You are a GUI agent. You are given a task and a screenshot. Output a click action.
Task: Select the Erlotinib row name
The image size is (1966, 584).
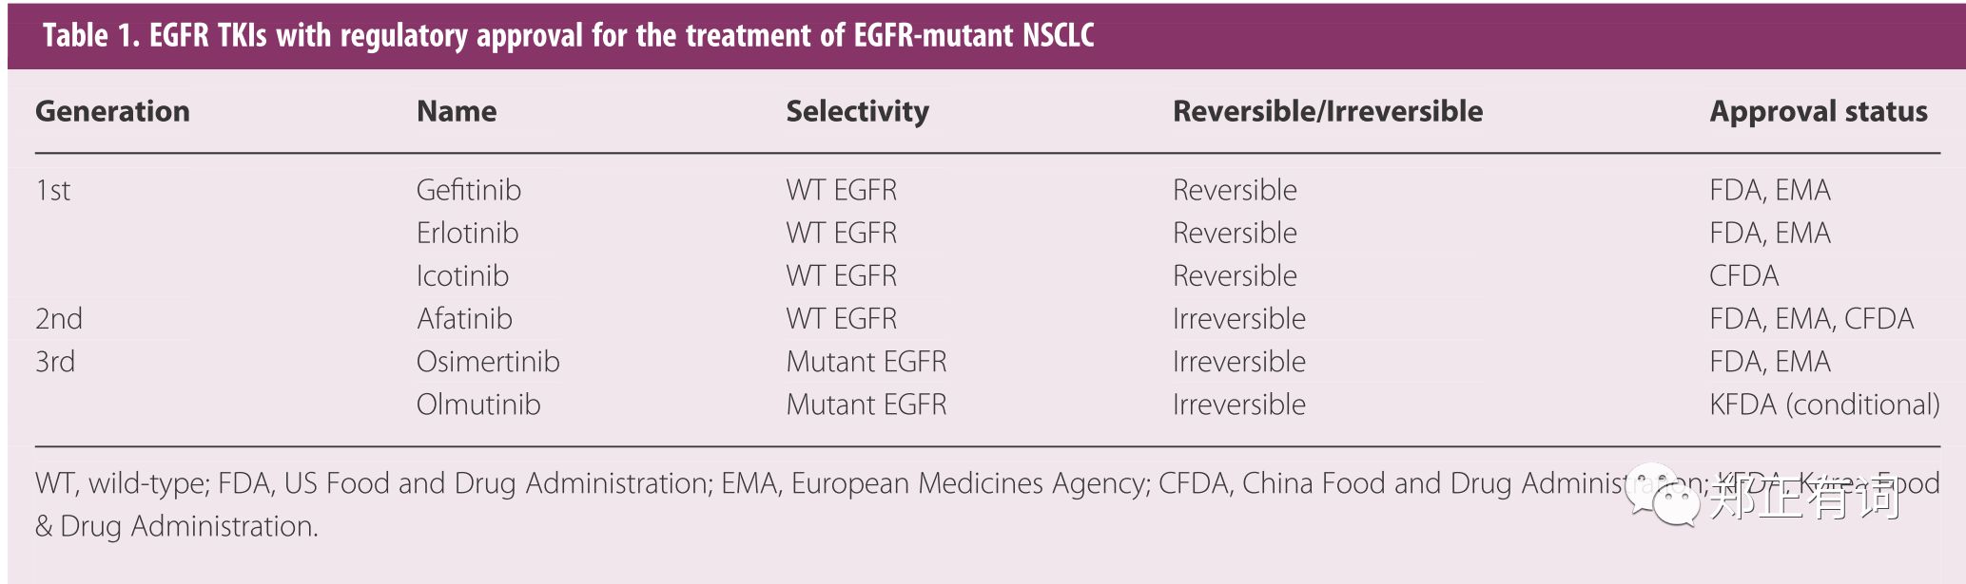[467, 233]
